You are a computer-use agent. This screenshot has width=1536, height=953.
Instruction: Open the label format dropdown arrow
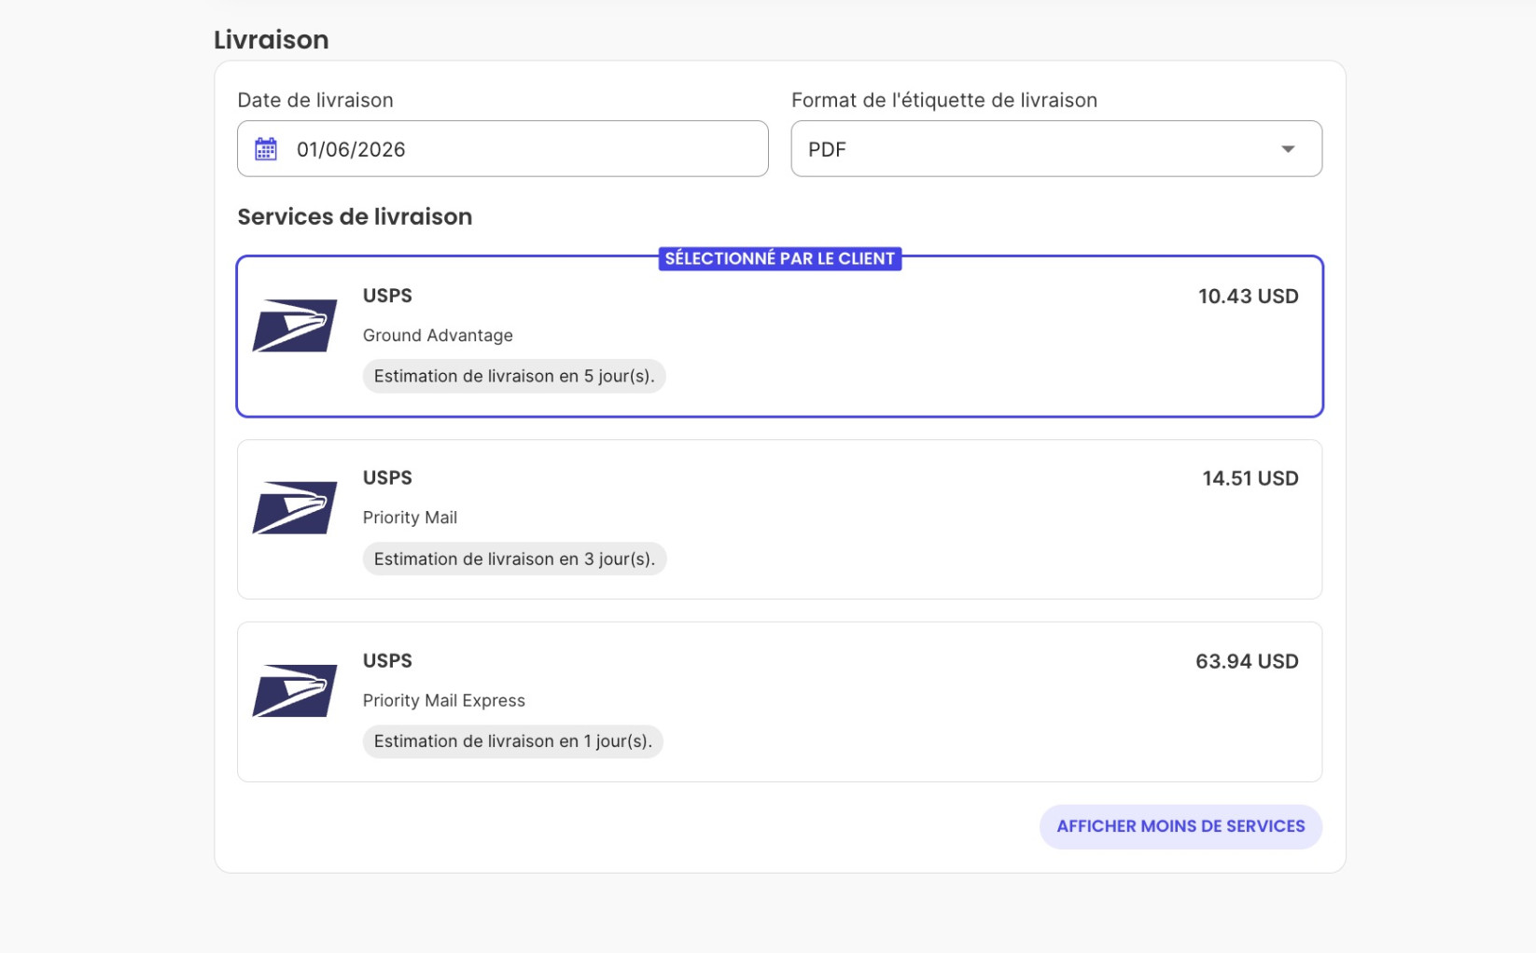coord(1288,149)
